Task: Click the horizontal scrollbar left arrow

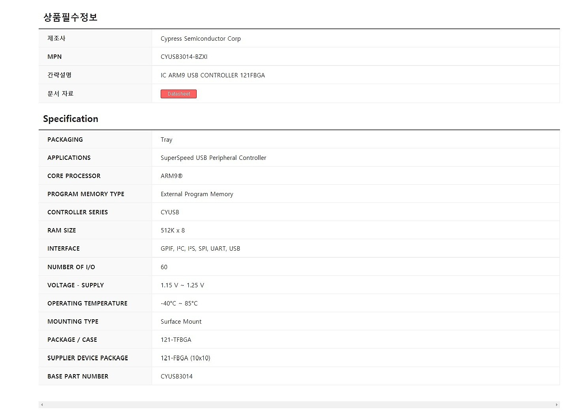Action: (x=42, y=405)
